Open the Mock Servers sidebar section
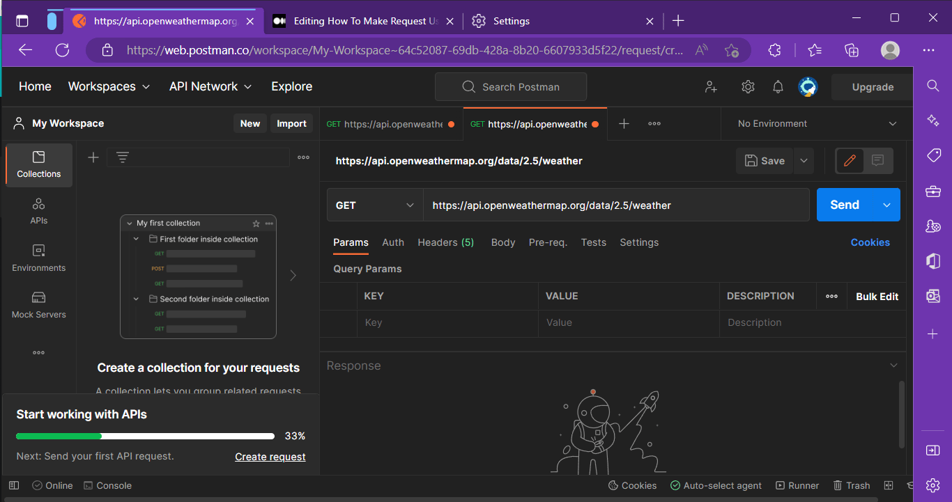This screenshot has height=502, width=952. tap(39, 305)
